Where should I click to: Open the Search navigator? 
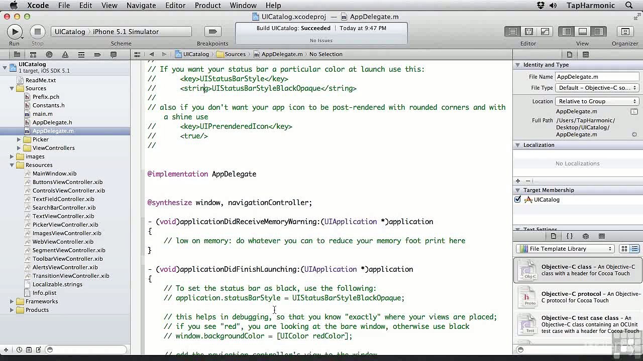49,54
